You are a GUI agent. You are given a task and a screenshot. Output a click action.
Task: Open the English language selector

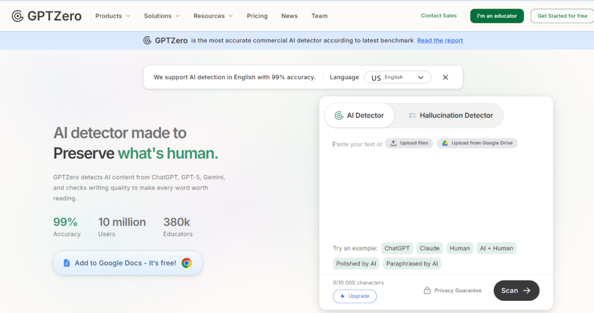397,77
